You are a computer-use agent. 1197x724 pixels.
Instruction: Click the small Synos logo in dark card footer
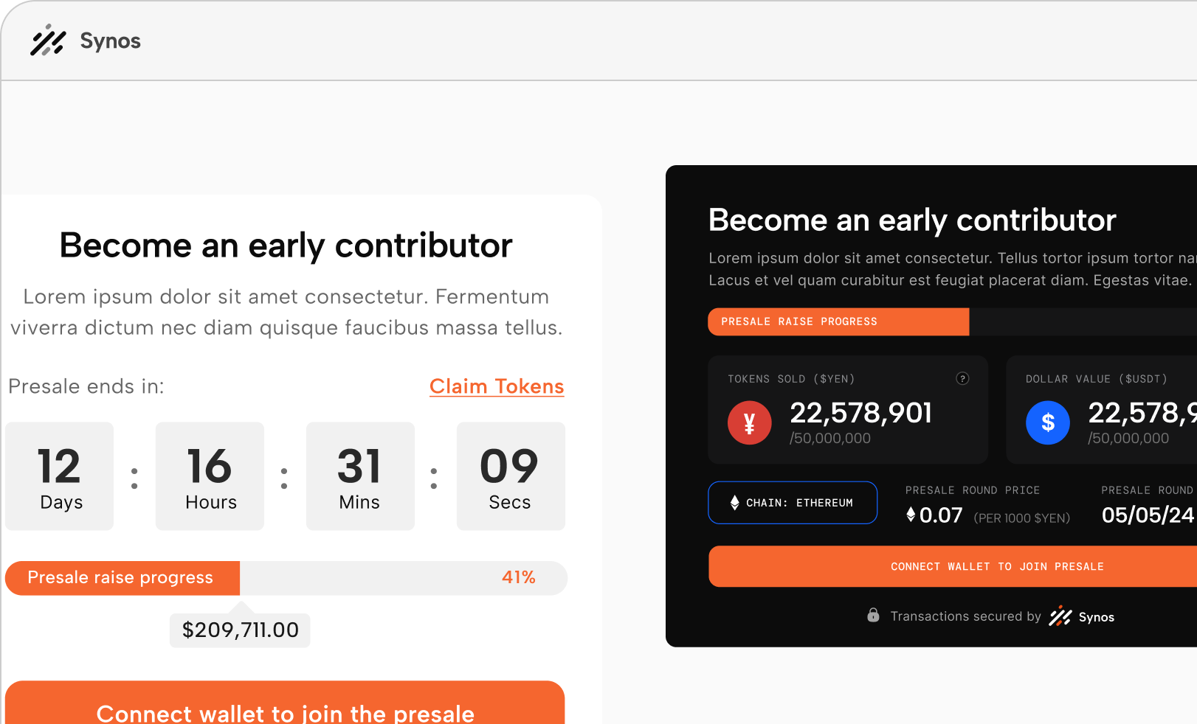click(x=1060, y=616)
